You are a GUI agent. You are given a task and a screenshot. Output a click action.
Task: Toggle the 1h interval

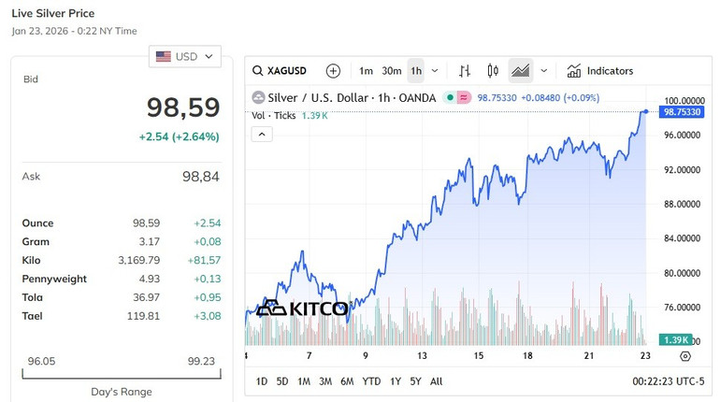416,71
